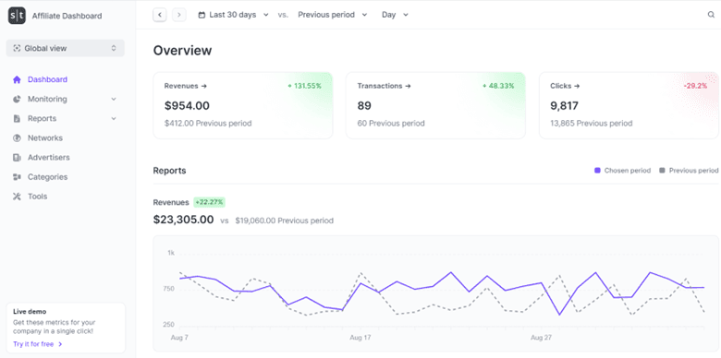Open the Global view selector
The width and height of the screenshot is (721, 358).
(66, 48)
